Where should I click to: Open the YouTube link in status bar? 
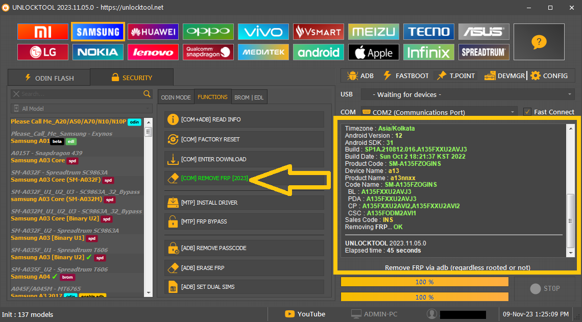305,314
